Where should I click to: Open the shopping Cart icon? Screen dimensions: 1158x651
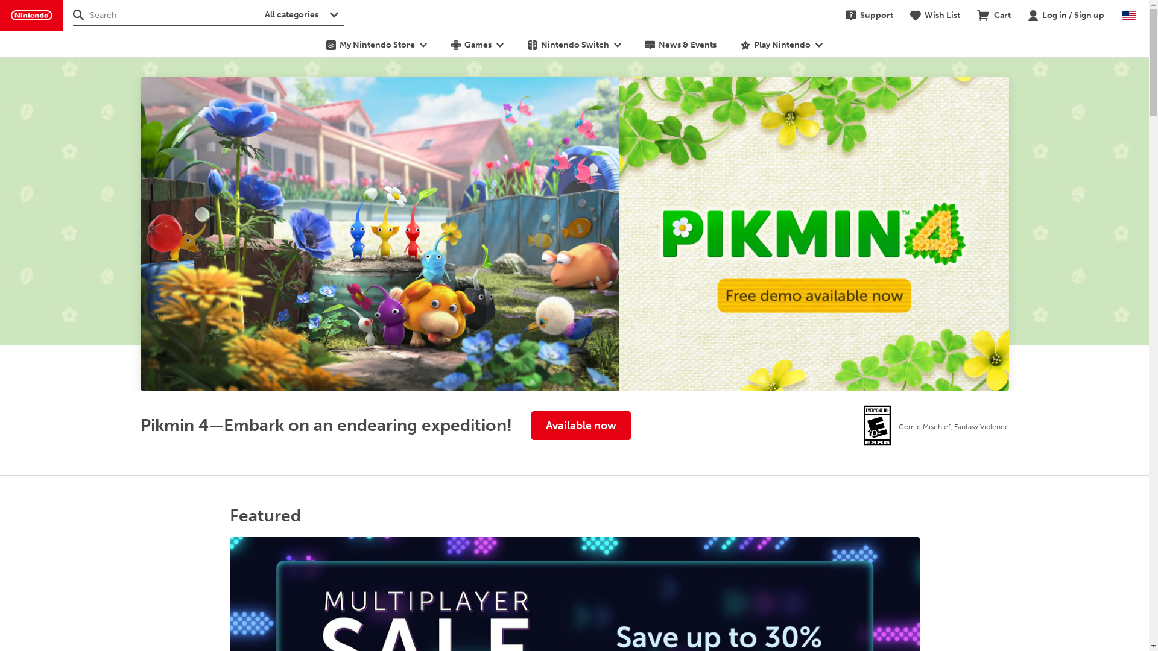pos(982,16)
